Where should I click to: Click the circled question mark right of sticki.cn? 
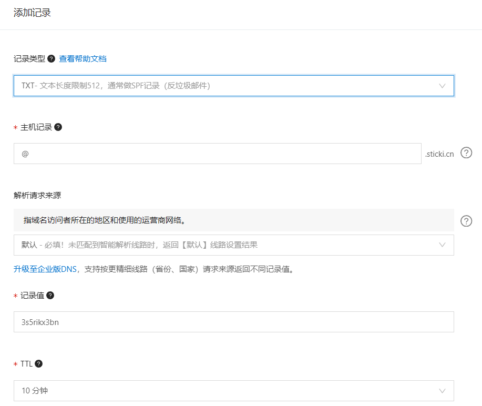[466, 153]
